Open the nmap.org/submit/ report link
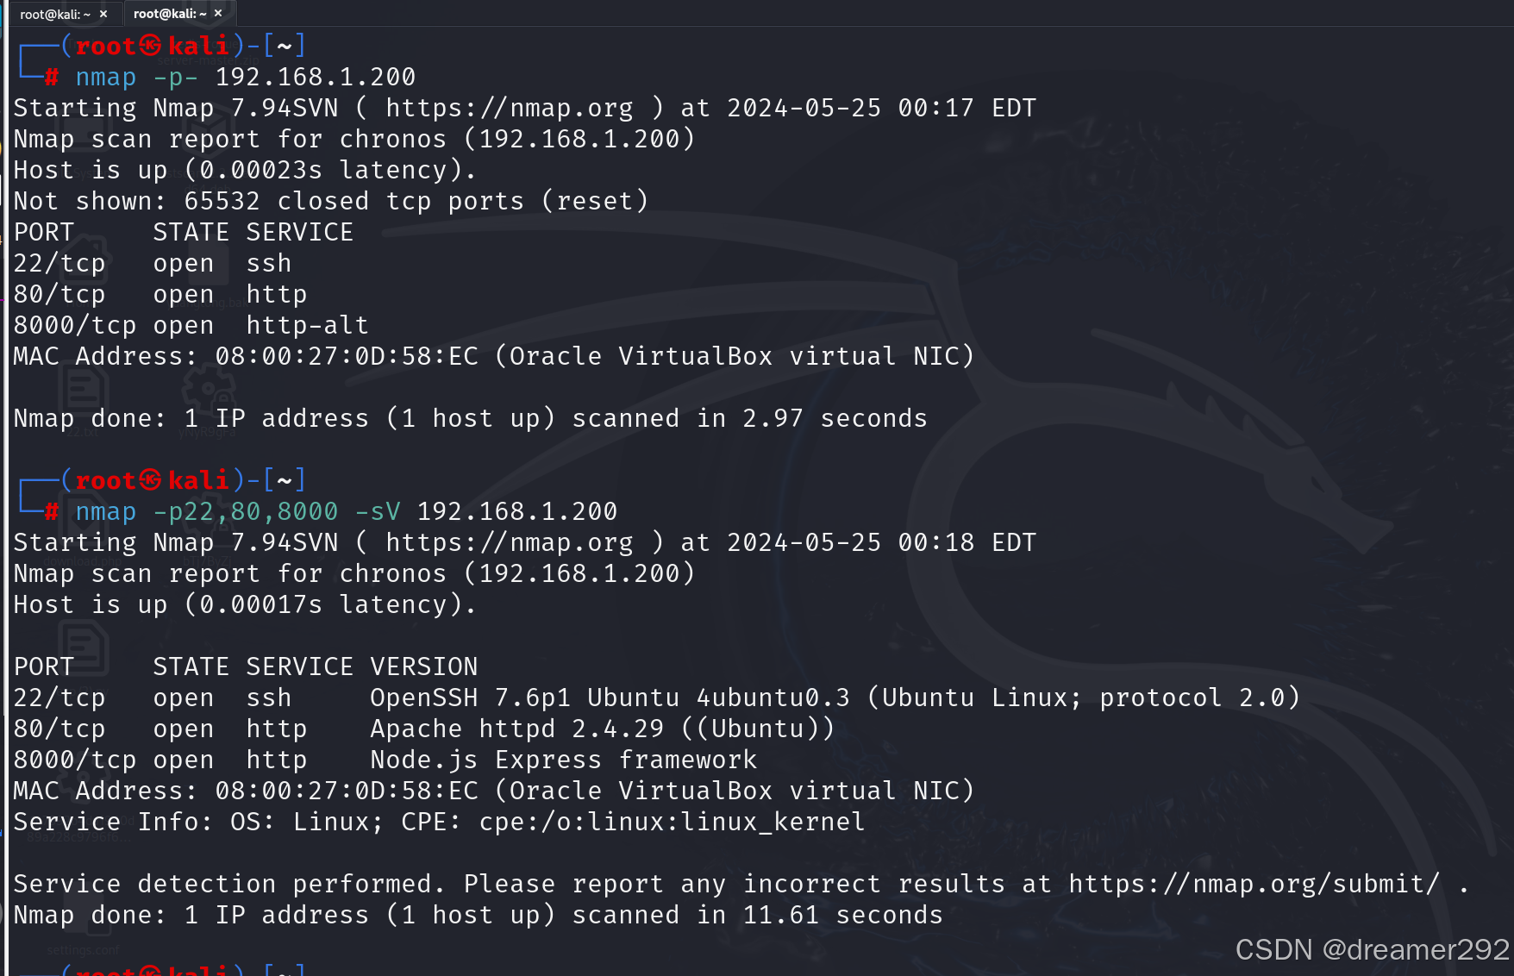The image size is (1514, 976). click(x=1254, y=885)
